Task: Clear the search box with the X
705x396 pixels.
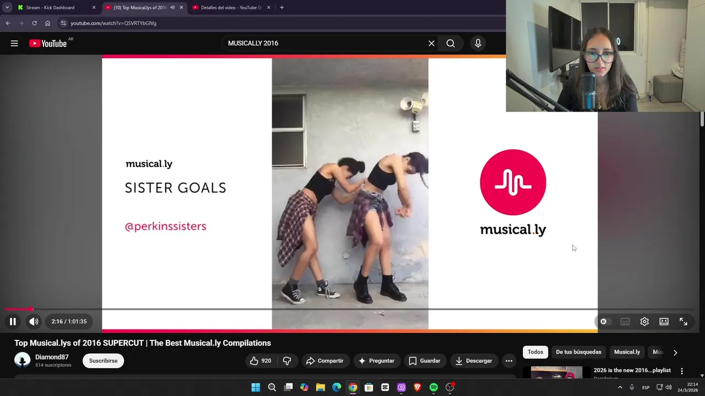Action: (431, 43)
